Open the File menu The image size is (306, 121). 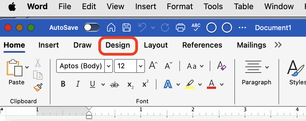(65, 7)
